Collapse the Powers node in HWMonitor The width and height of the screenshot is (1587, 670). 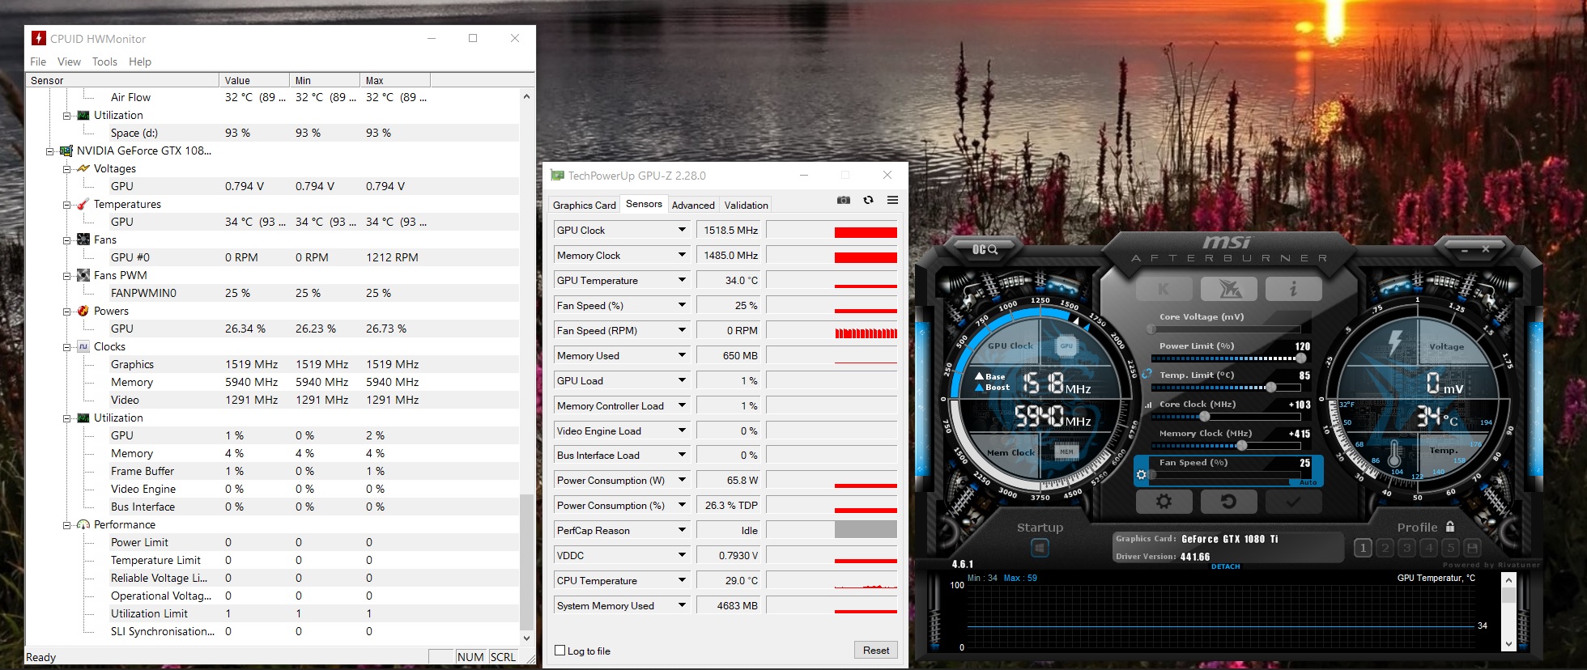pos(66,311)
